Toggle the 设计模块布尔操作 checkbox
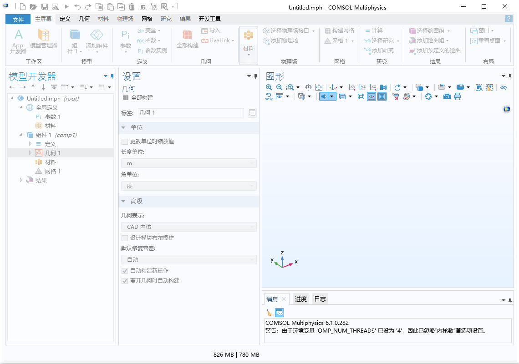Screen dimensions: 519x364 (125, 238)
